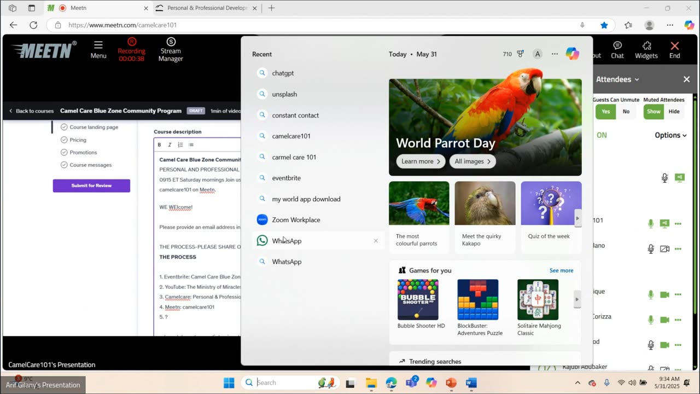The height and width of the screenshot is (394, 700).
Task: Set Guests Can Unmute to No
Action: click(626, 112)
